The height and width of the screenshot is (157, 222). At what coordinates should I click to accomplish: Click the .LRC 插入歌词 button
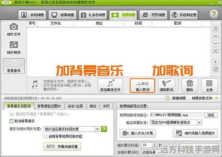tap(142, 85)
